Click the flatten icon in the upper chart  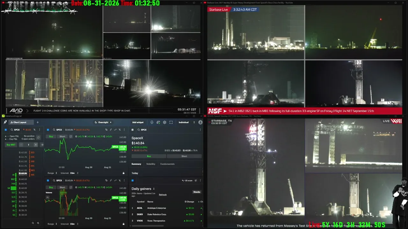click(x=71, y=136)
